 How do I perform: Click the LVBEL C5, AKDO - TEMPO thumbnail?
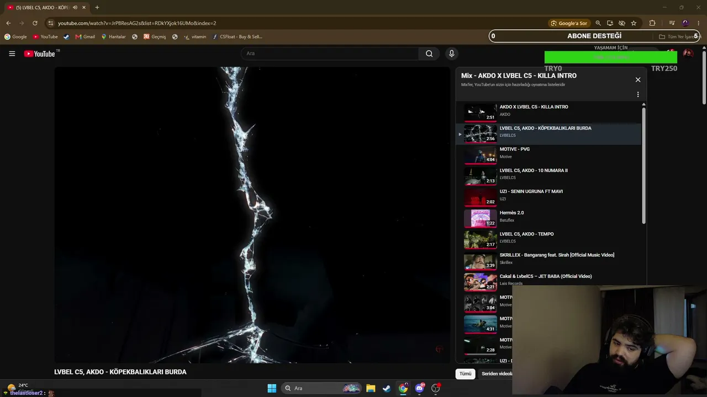coord(480,240)
